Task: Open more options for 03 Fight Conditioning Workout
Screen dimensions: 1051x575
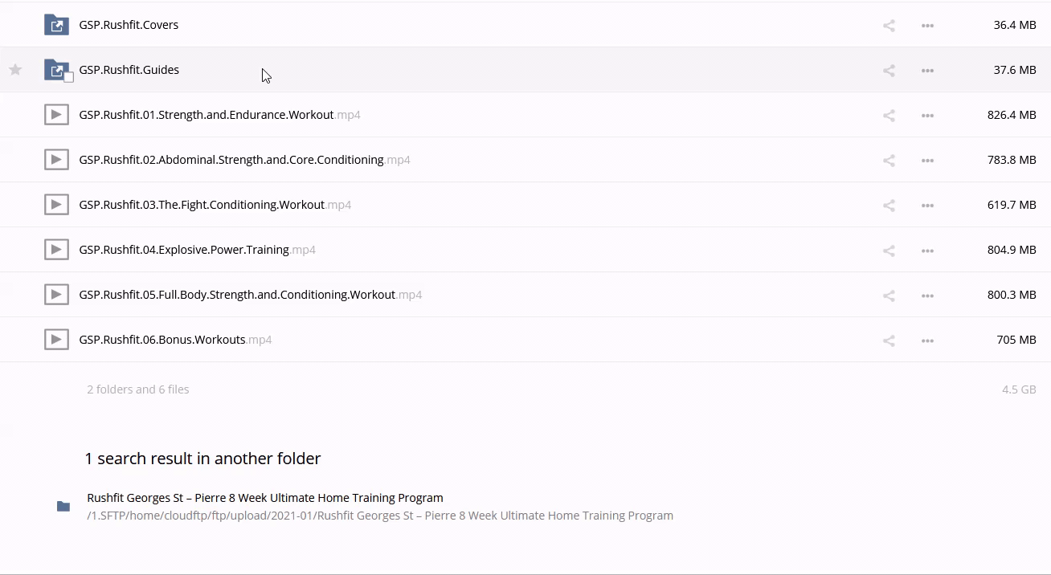Action: 927,206
